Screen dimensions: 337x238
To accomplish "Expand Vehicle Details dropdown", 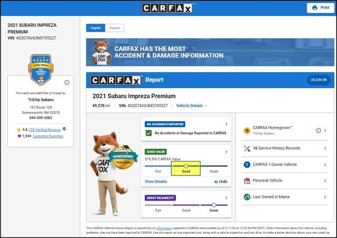I will pyautogui.click(x=192, y=106).
